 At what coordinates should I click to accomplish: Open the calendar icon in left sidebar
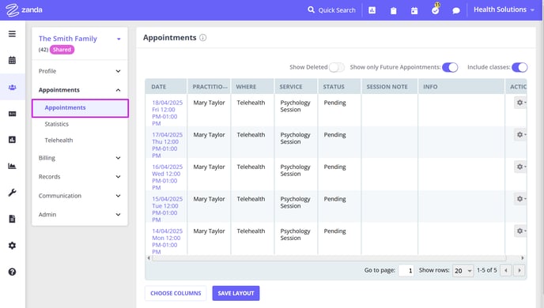[12, 60]
